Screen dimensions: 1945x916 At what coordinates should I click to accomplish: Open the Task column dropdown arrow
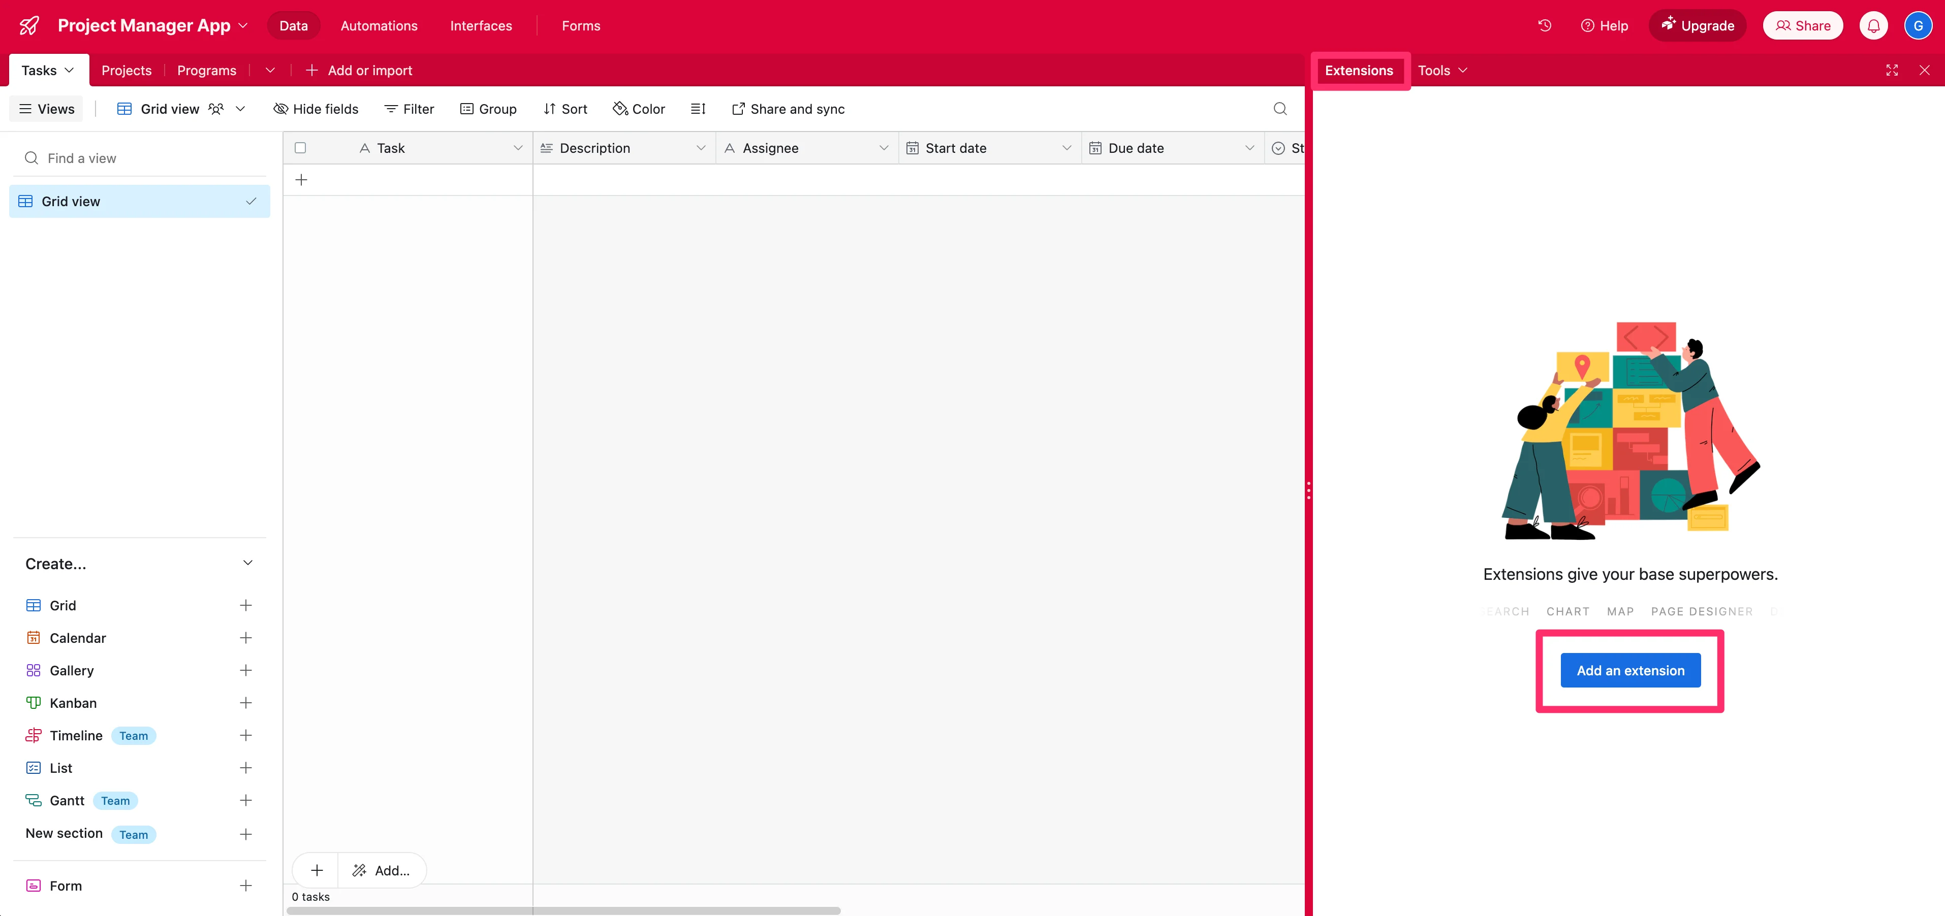pyautogui.click(x=518, y=148)
